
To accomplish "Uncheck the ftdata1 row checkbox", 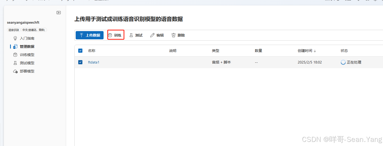I will point(80,62).
